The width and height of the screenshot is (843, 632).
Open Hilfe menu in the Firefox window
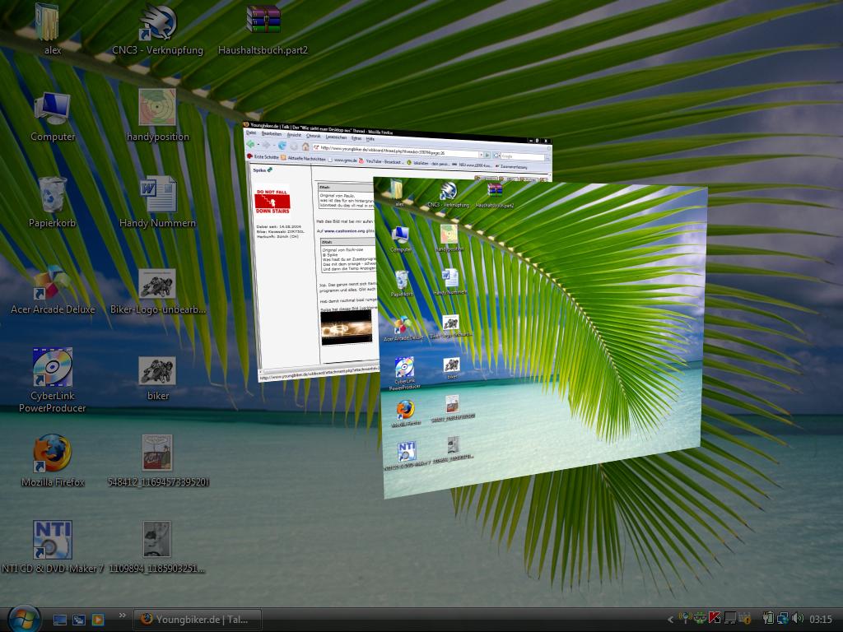click(x=370, y=139)
